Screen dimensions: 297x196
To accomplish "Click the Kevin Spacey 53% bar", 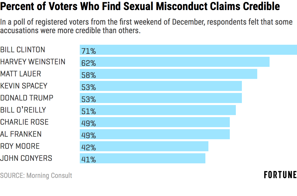I will click(x=161, y=86).
